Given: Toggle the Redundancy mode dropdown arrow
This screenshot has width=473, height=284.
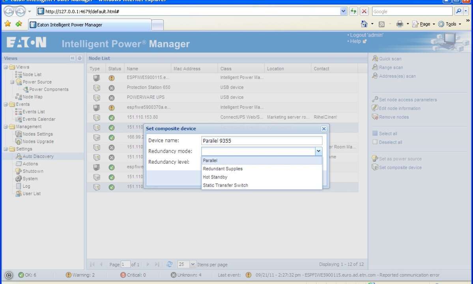Looking at the screenshot, I should click(318, 151).
